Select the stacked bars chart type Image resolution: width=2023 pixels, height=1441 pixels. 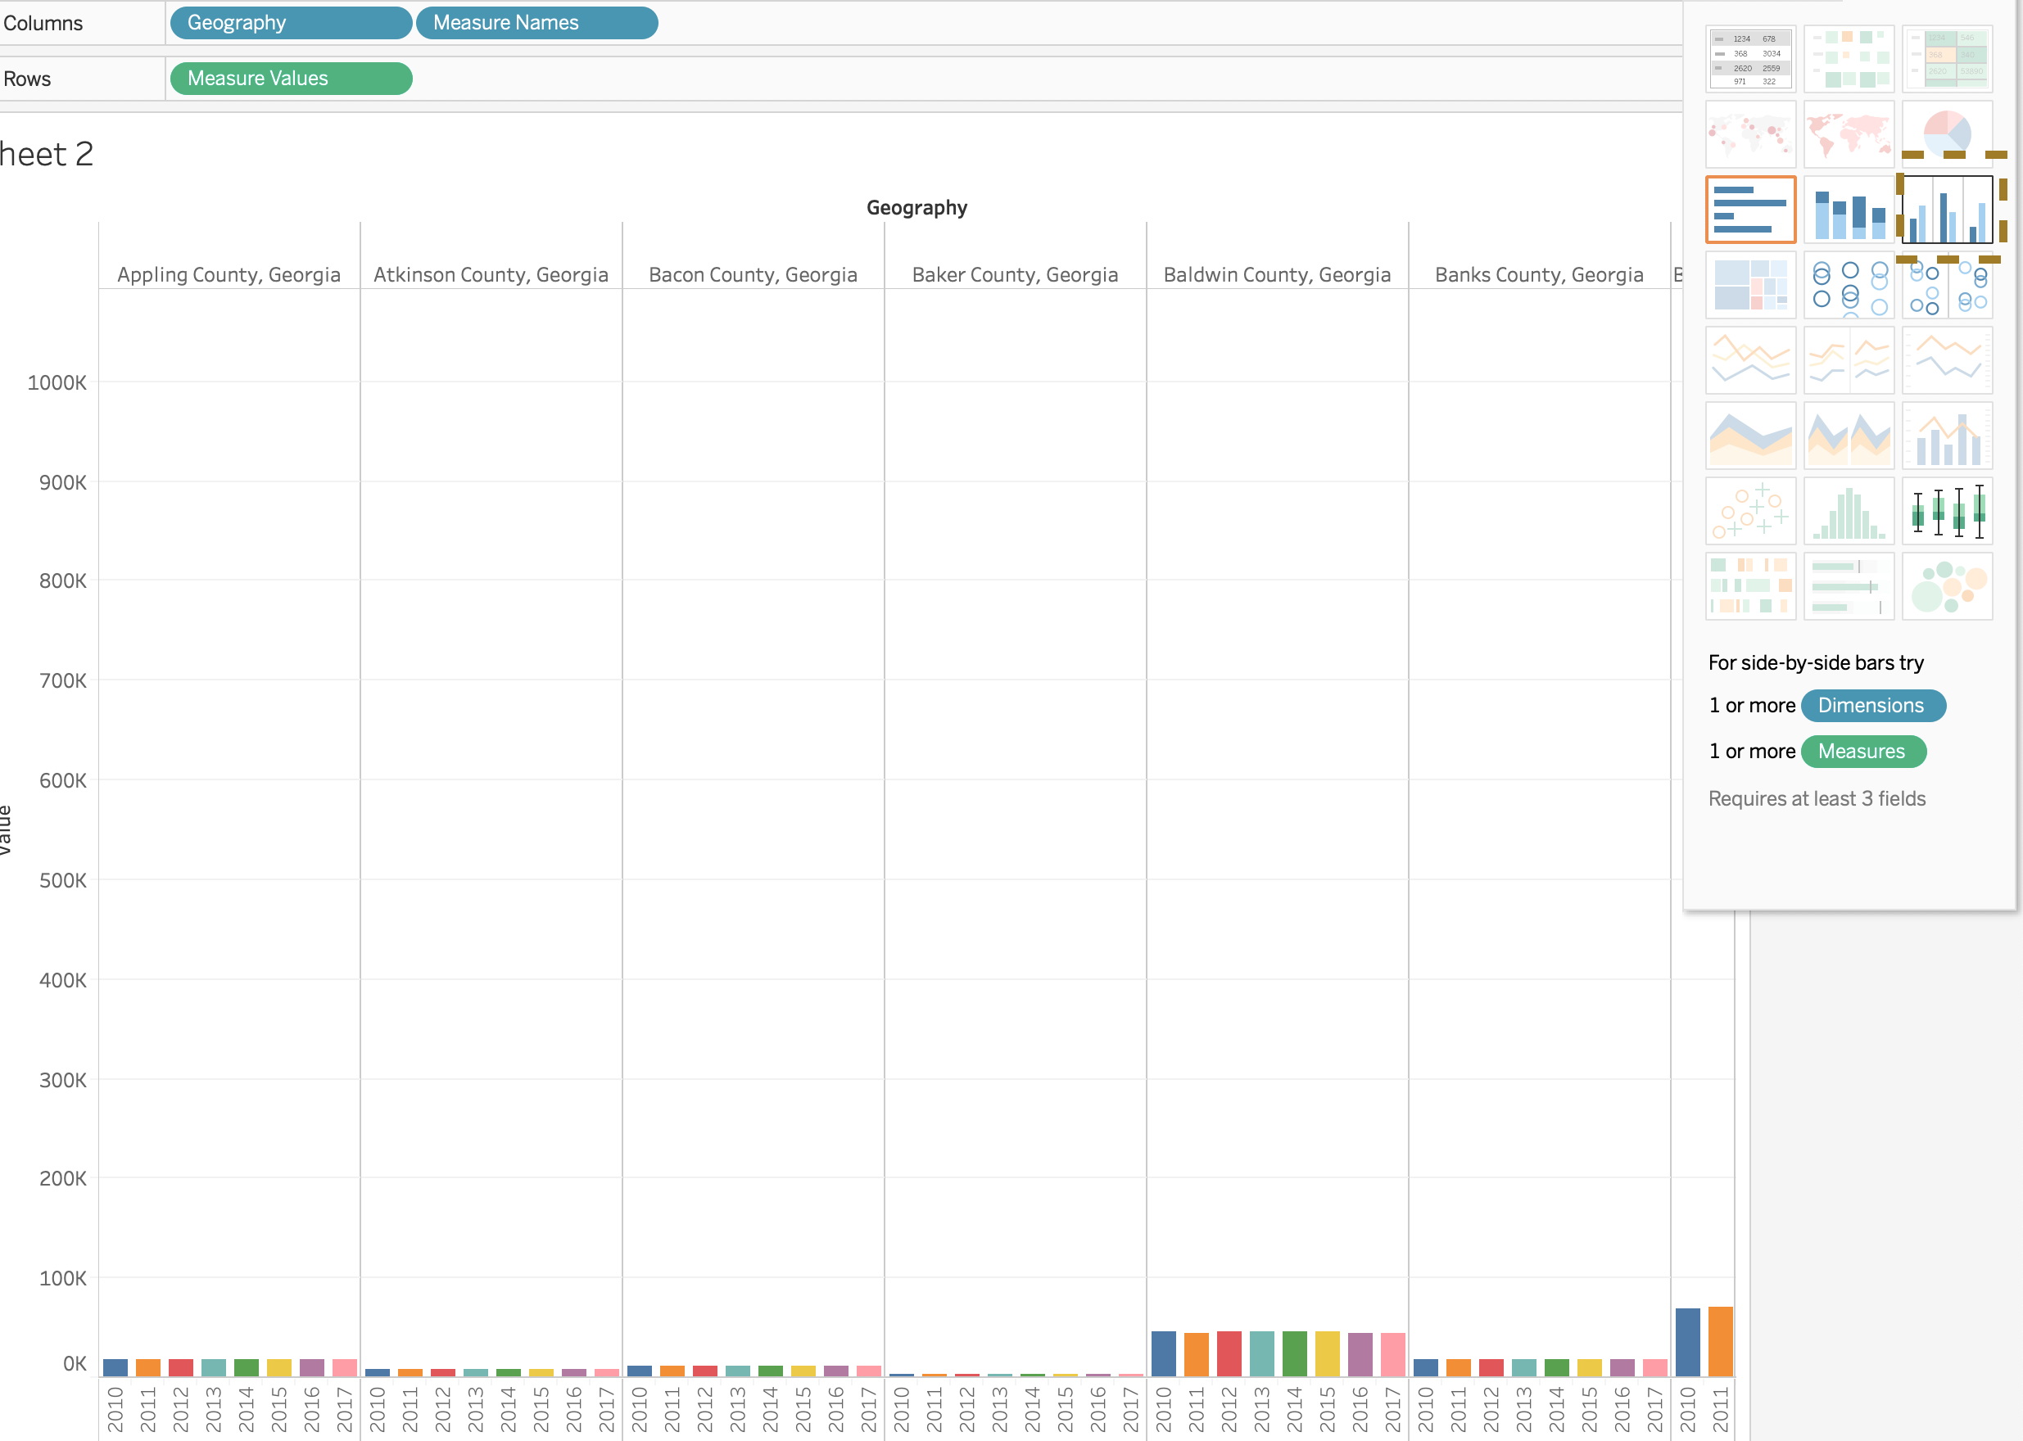click(1849, 210)
